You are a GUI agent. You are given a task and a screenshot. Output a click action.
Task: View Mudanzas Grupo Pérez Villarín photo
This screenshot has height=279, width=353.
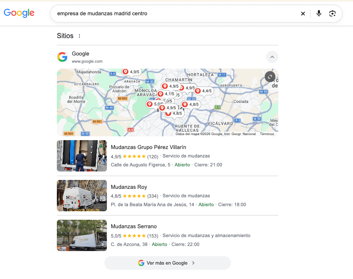pyautogui.click(x=82, y=156)
